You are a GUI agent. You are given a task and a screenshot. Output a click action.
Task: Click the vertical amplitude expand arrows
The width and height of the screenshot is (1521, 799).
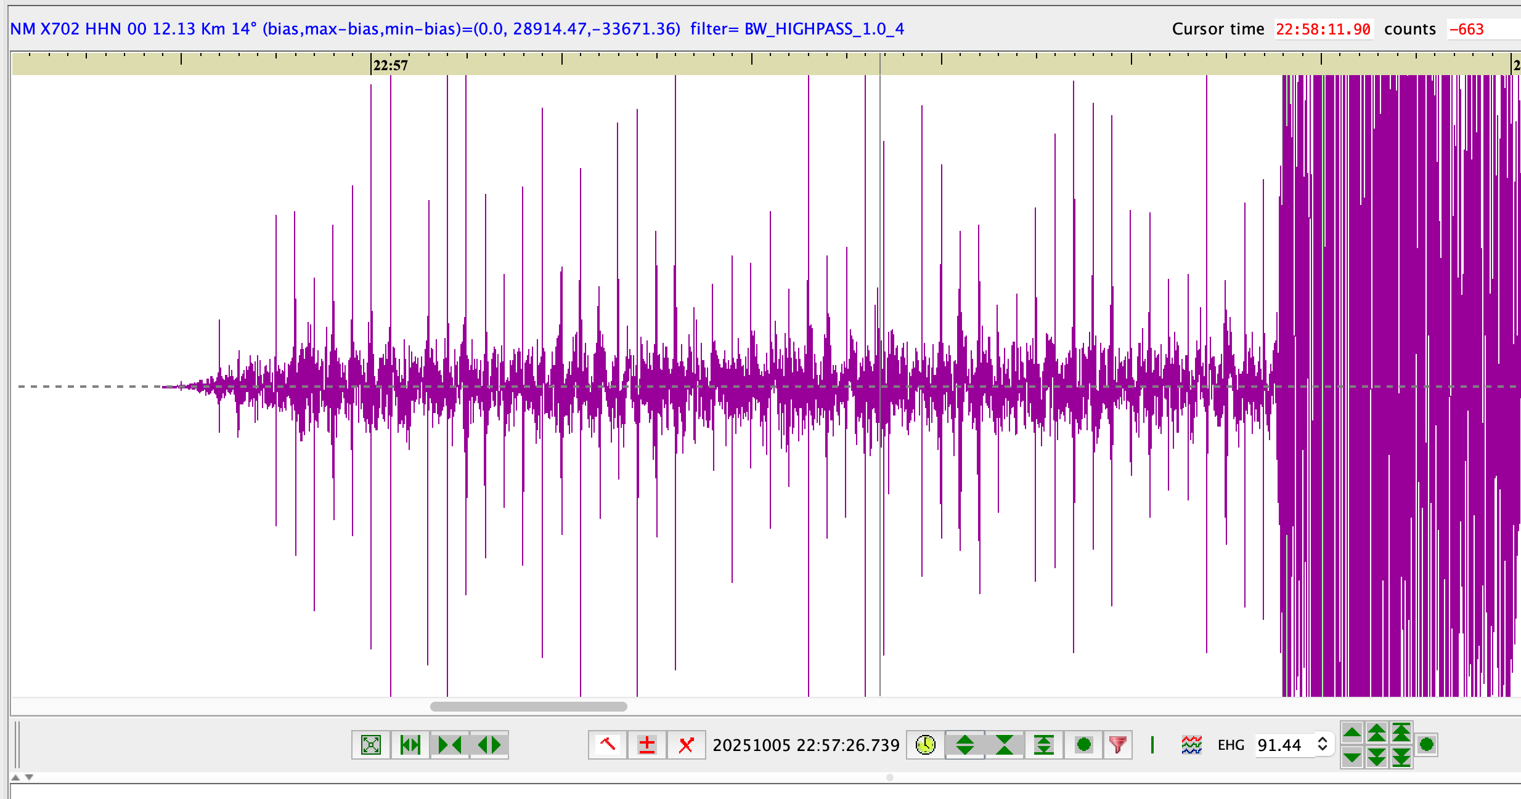(964, 745)
